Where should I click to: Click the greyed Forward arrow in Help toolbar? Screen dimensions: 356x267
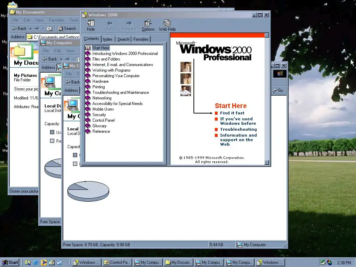[129, 23]
